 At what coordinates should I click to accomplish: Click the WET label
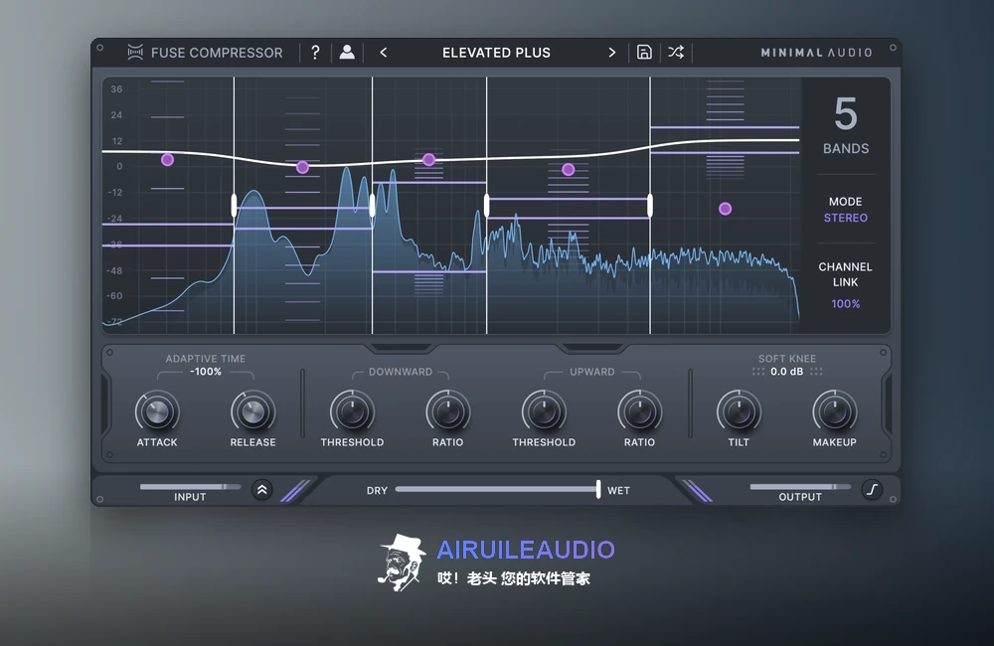pyautogui.click(x=618, y=491)
